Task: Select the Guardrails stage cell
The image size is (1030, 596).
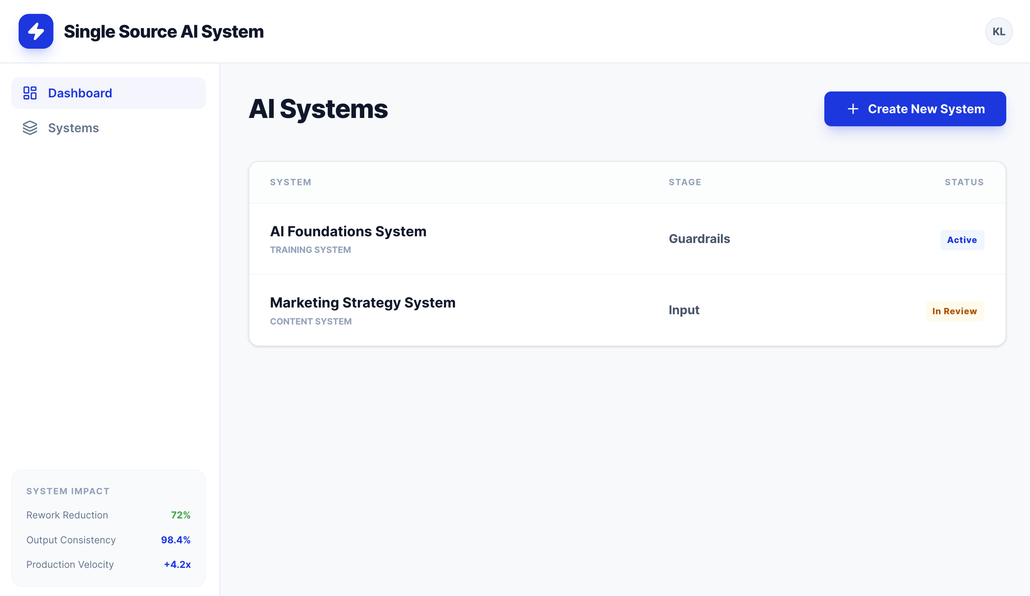Action: [x=699, y=239]
